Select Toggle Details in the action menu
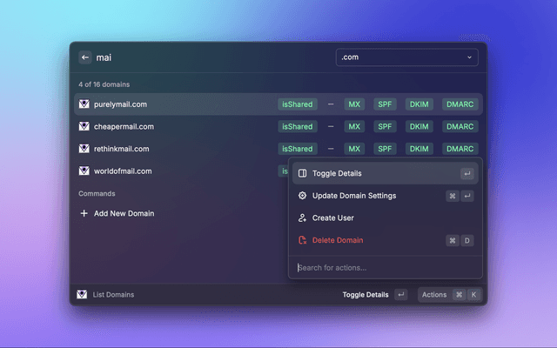Image resolution: width=557 pixels, height=348 pixels. pos(336,174)
